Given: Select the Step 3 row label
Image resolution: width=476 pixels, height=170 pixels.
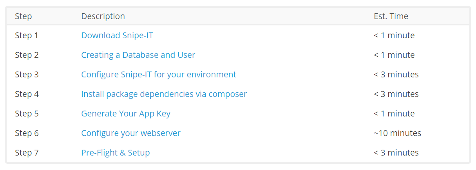Looking at the screenshot, I should point(27,75).
